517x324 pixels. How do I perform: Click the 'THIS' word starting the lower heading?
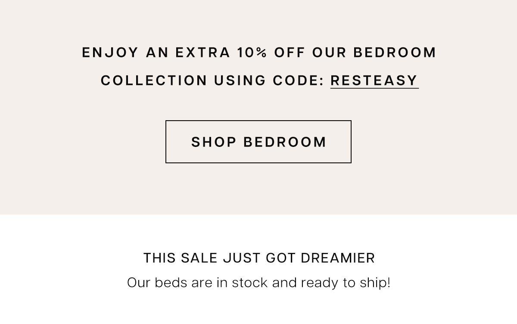point(159,258)
